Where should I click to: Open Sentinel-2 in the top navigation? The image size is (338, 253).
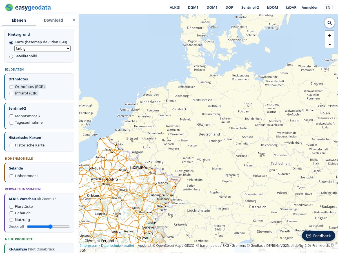250,8
